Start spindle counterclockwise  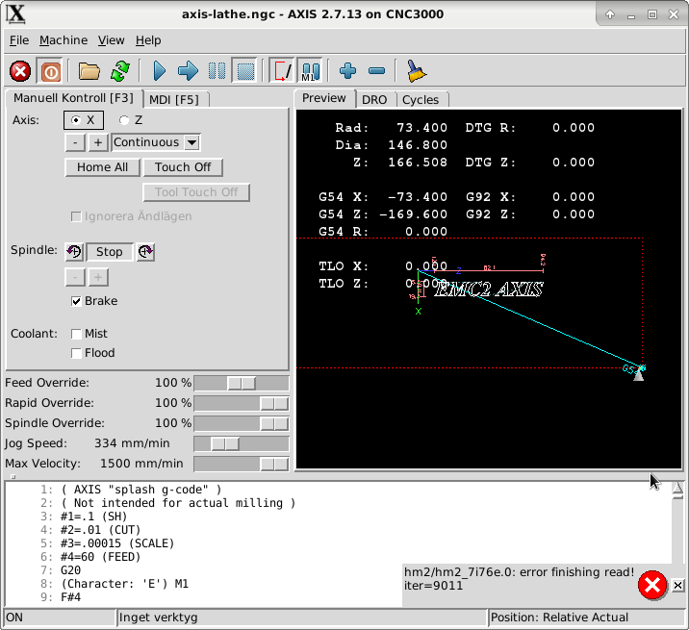74,252
